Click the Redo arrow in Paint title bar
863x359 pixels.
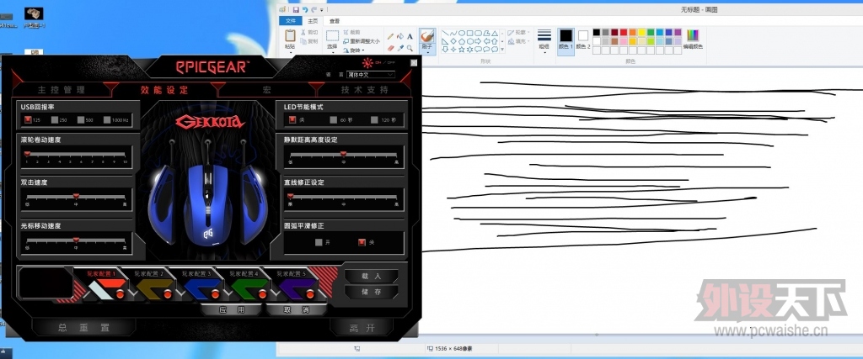[314, 9]
